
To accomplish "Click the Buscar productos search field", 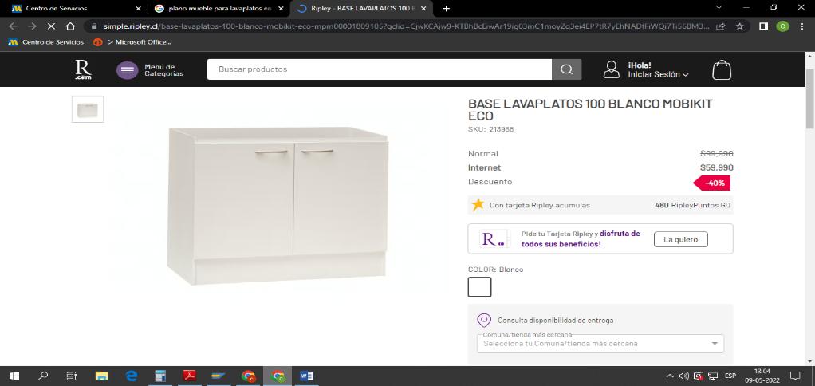I will (379, 69).
